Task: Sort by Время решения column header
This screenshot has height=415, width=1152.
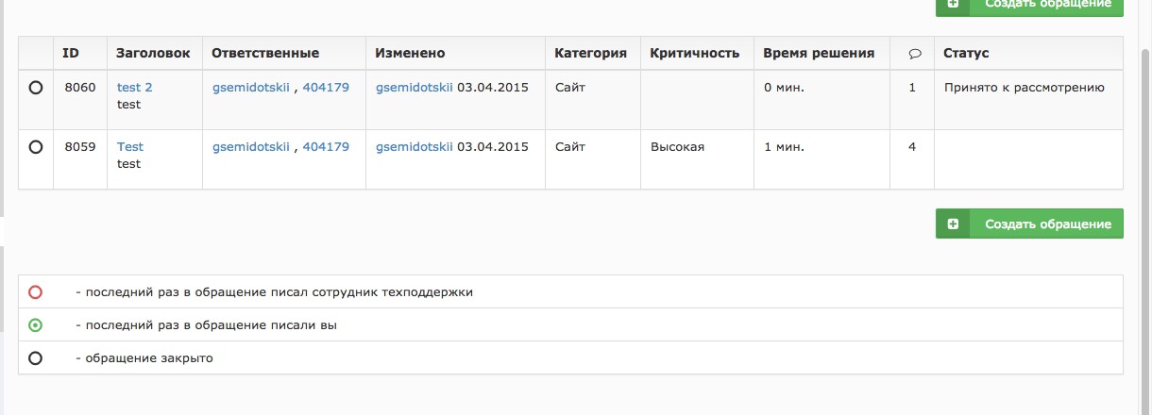Action: tap(819, 54)
